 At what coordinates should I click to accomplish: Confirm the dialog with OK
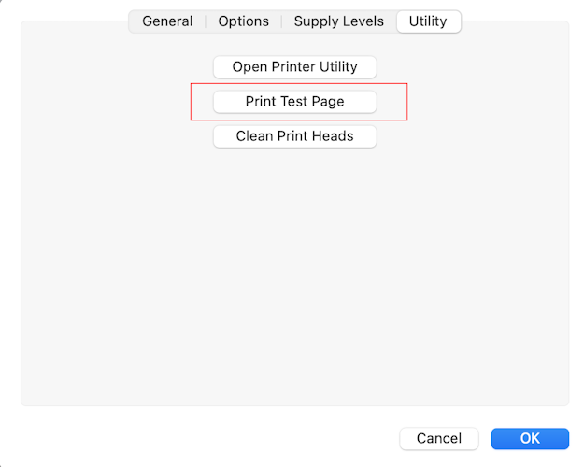(530, 438)
